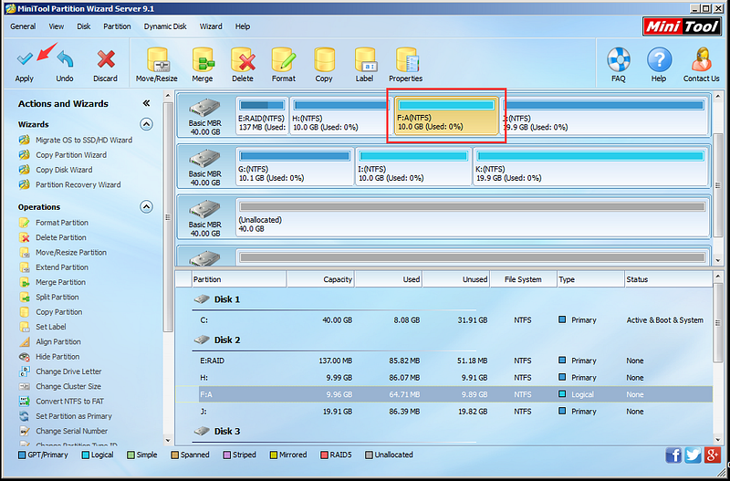This screenshot has width=730, height=481.
Task: Open the Disk menu
Action: tap(84, 26)
